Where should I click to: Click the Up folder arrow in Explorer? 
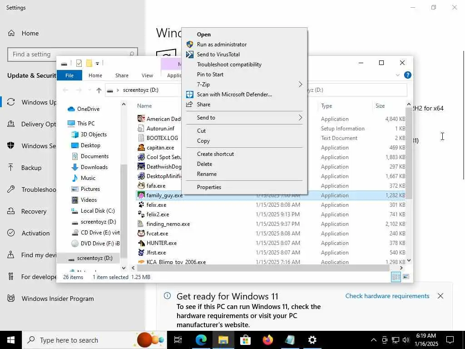click(99, 90)
